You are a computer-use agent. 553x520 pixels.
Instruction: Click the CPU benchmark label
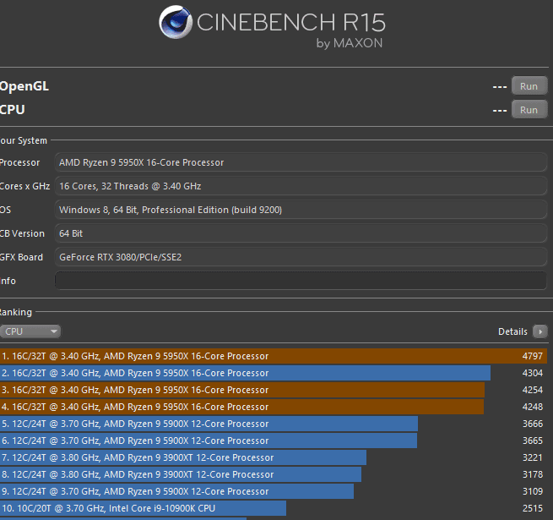pyautogui.click(x=13, y=110)
